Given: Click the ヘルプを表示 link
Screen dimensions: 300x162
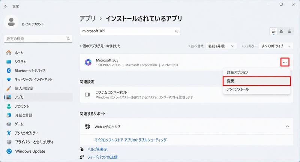Looking at the screenshot, I should pyautogui.click(x=97, y=149).
